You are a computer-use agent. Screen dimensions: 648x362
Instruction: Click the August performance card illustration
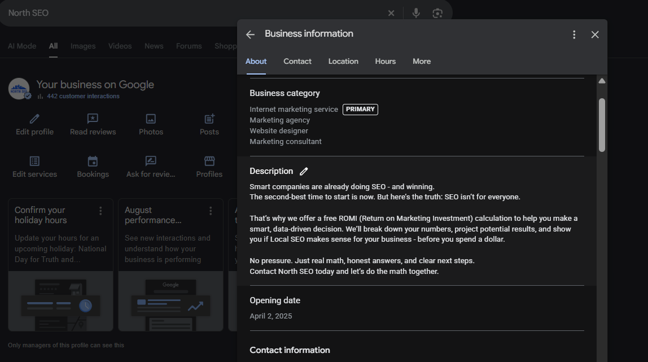[x=170, y=301]
